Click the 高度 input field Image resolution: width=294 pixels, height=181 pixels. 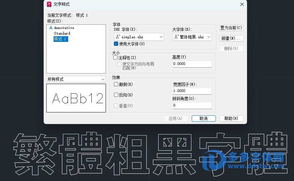click(192, 64)
